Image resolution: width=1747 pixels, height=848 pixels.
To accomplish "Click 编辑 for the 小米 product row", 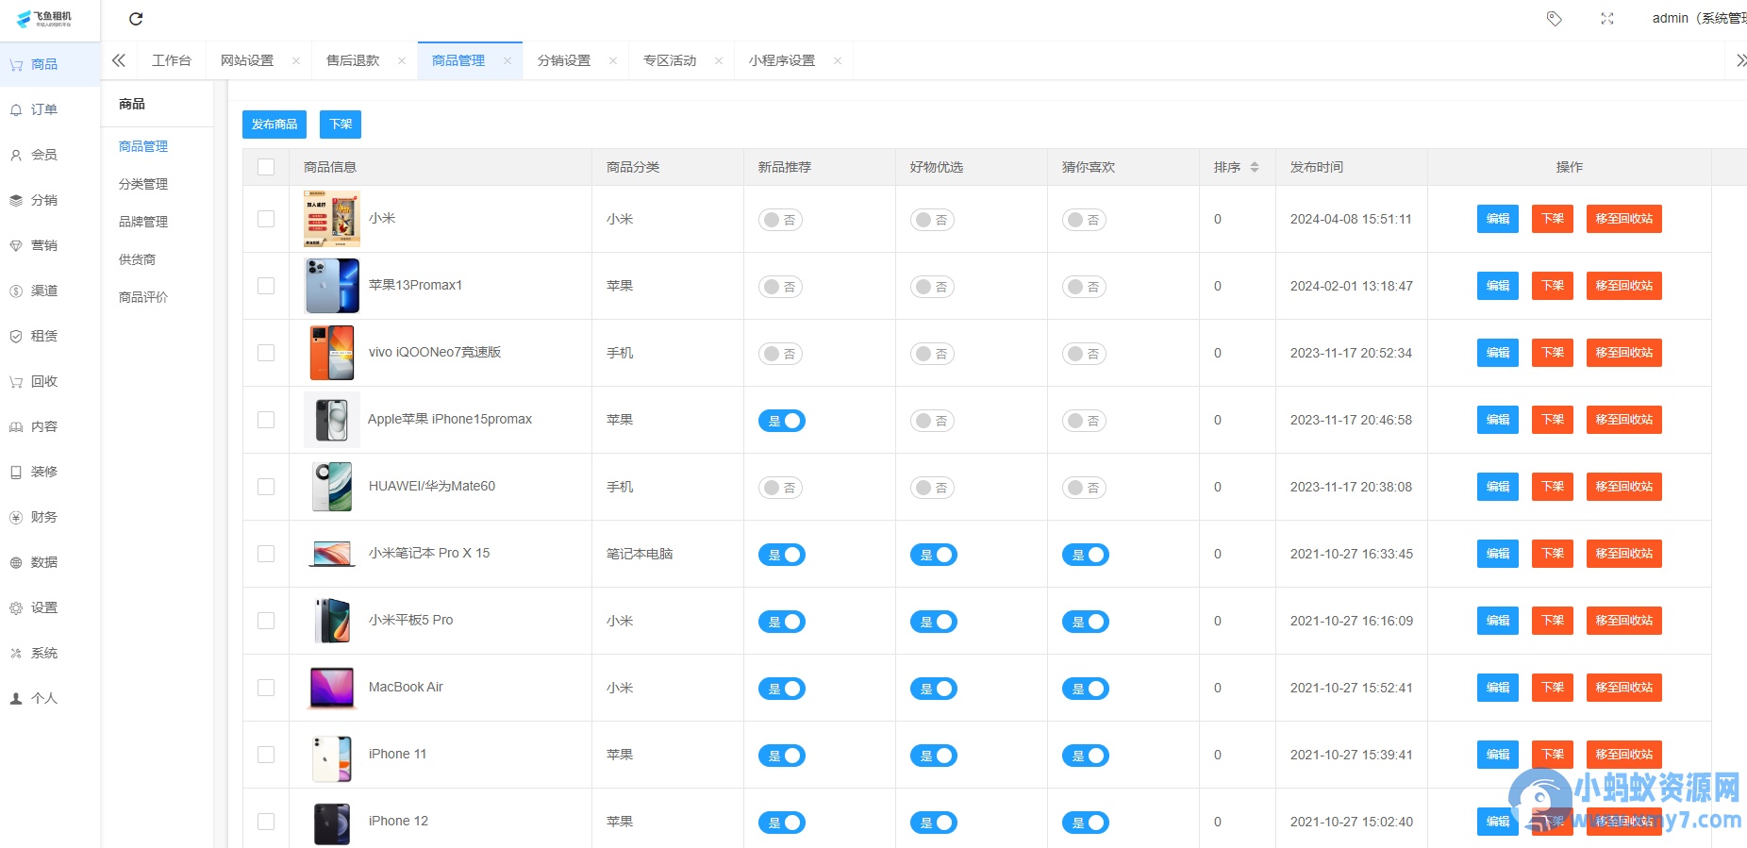I will [1498, 219].
